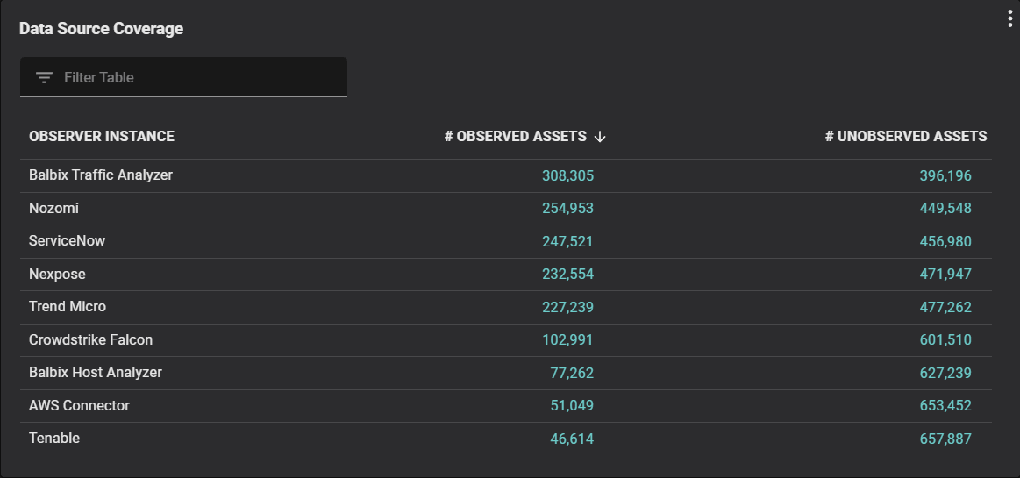Click the Nozomi observer instance name

pos(53,209)
